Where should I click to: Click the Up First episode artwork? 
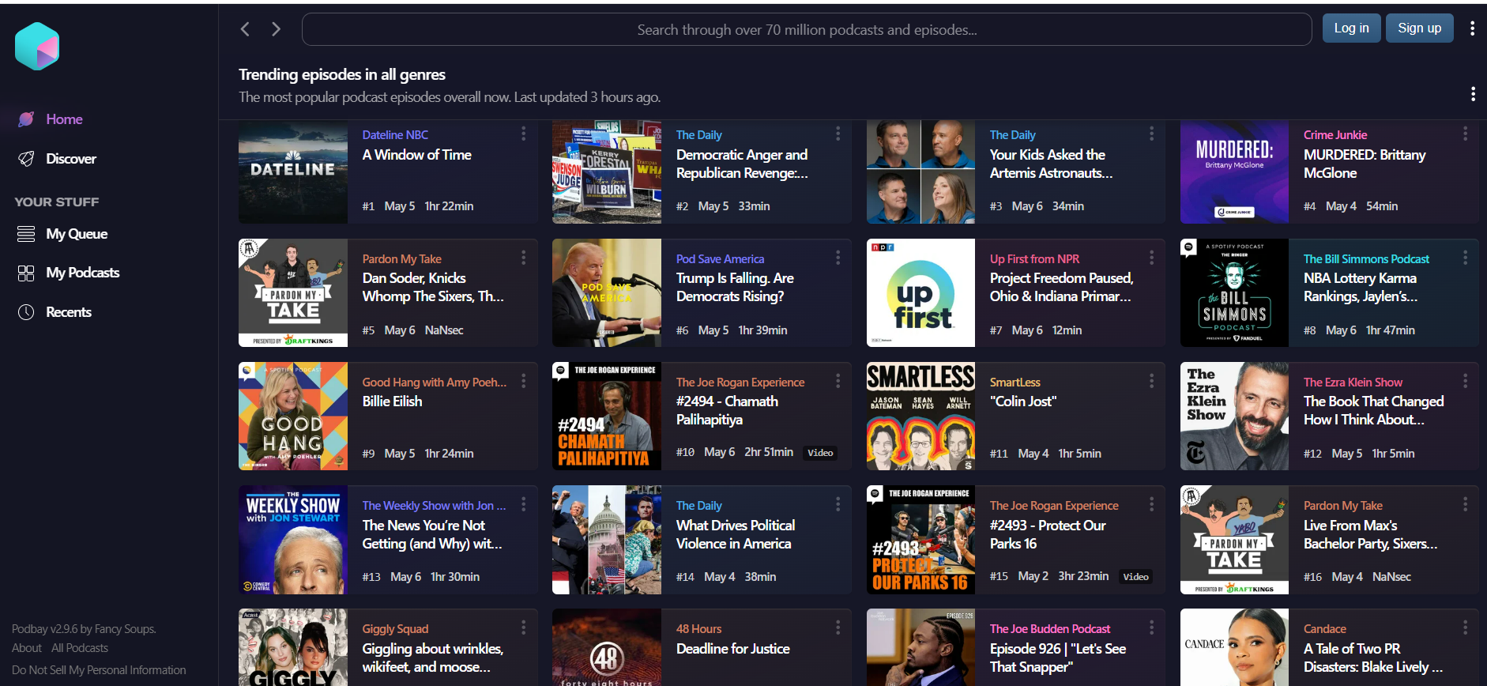point(920,292)
